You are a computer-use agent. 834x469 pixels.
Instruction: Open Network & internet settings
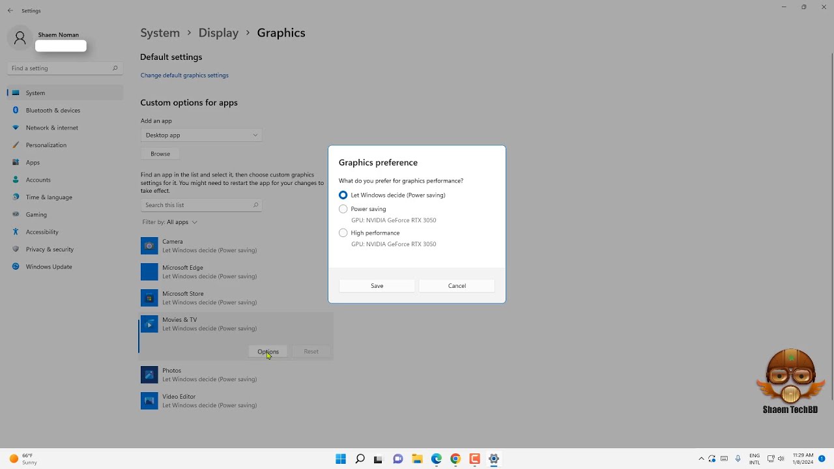[x=65, y=128]
